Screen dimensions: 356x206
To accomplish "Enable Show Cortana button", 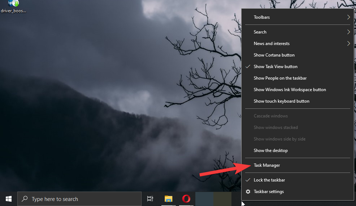I will tap(298, 55).
